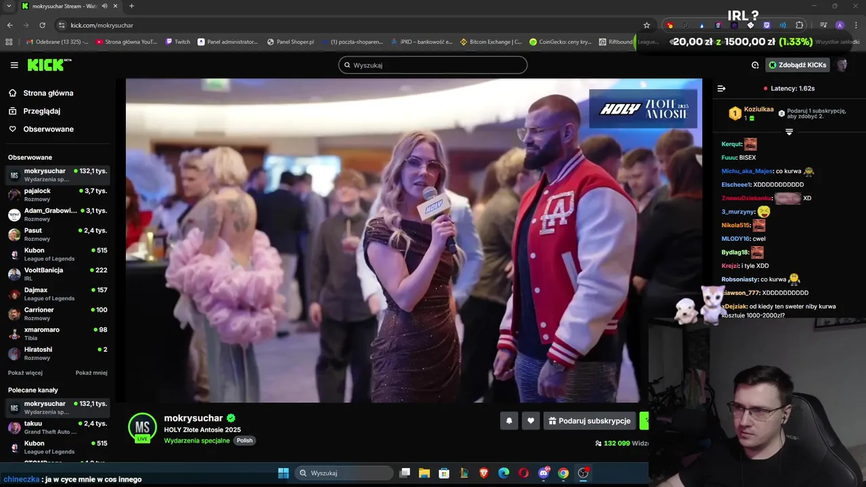Collapse followed list with Pokaż mniej
Image resolution: width=866 pixels, height=487 pixels.
click(x=91, y=373)
